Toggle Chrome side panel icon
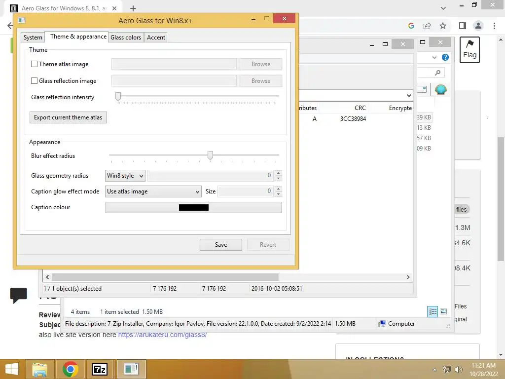 [x=463, y=26]
